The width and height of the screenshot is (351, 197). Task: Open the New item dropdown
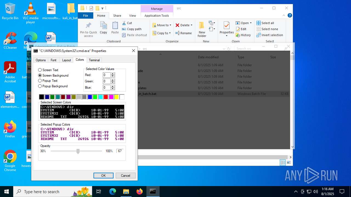pyautogui.click(x=212, y=23)
